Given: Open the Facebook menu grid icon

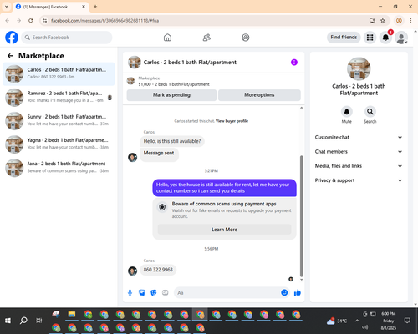Looking at the screenshot, I should pos(370,38).
